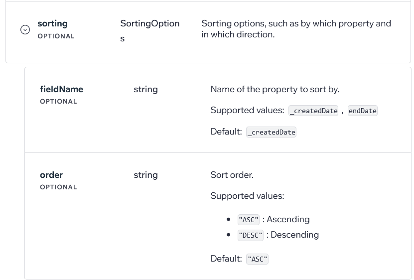
Task: Select the order property name
Action: coord(51,175)
